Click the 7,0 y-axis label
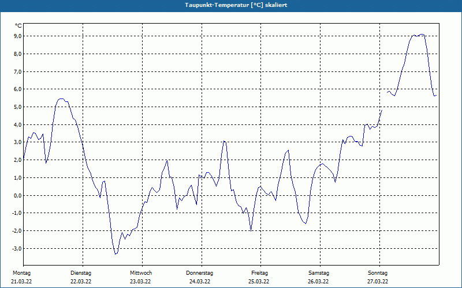Viewport: 462px width, 288px height. pos(18,71)
